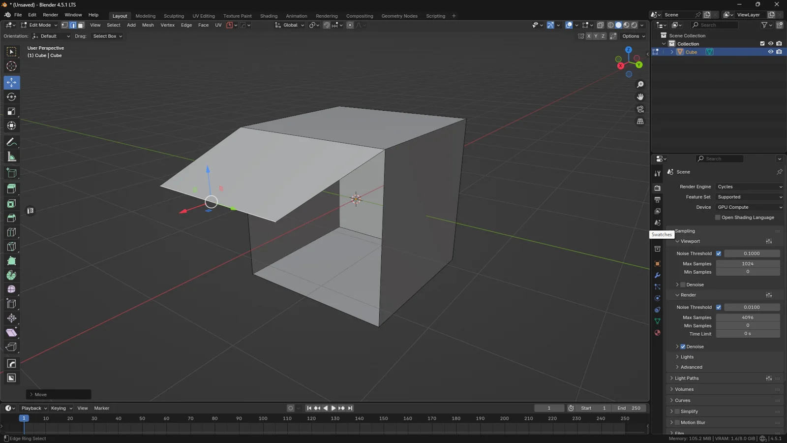Open the Shading workspace tab
Screen dimensions: 787x443
[x=269, y=16]
